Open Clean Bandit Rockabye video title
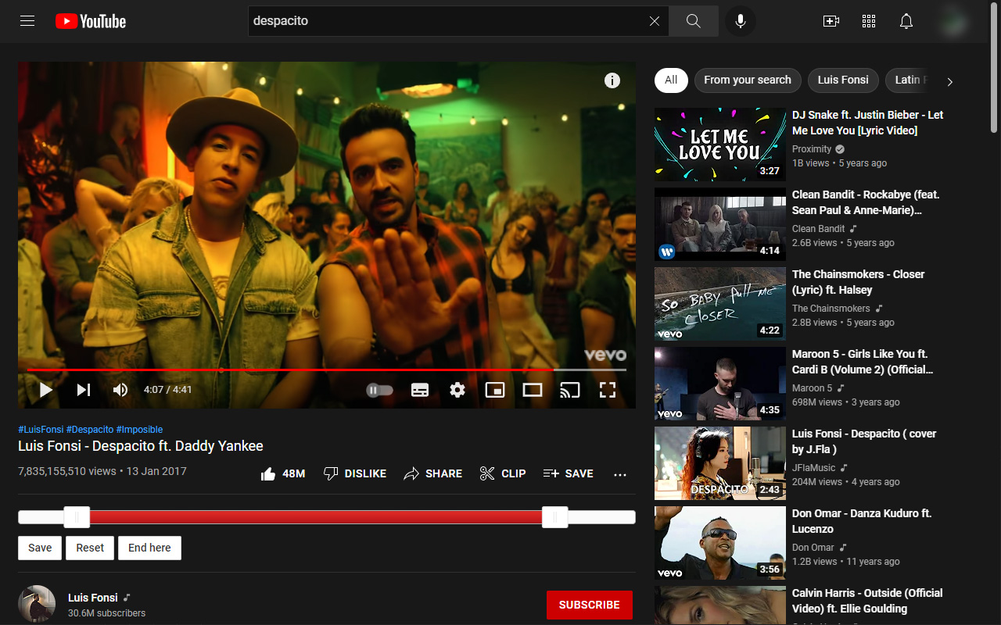The image size is (1001, 625). click(866, 202)
